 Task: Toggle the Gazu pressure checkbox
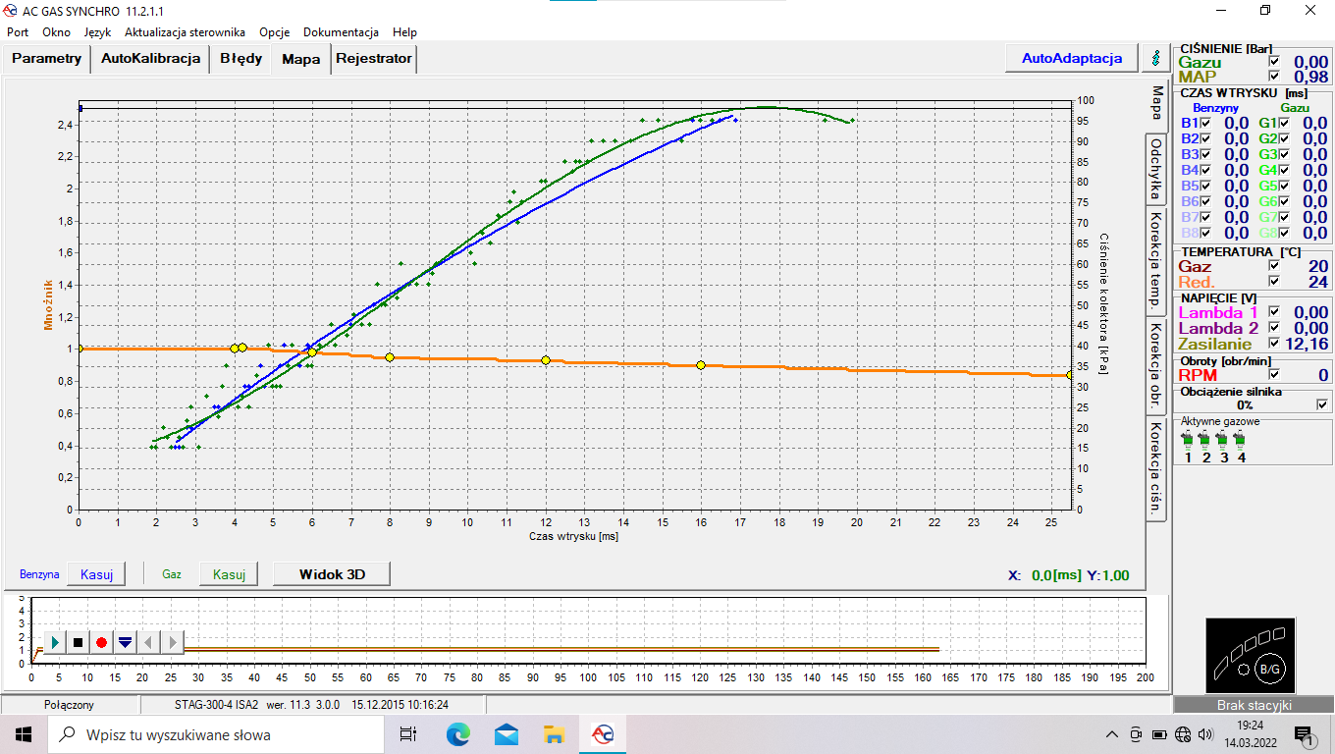click(x=1274, y=62)
